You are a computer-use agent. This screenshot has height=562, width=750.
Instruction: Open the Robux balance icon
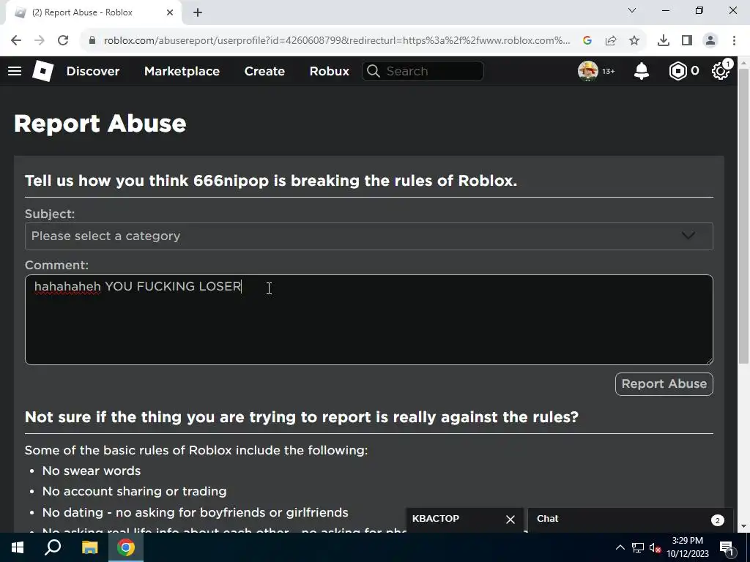tap(677, 71)
